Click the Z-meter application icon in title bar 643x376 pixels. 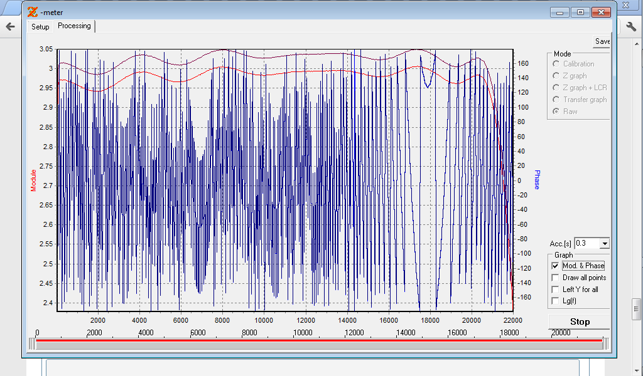point(33,12)
